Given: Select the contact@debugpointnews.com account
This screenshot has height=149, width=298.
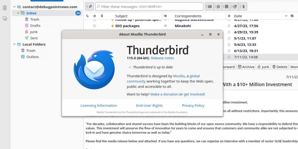Looking at the screenshot, I should [50, 7].
